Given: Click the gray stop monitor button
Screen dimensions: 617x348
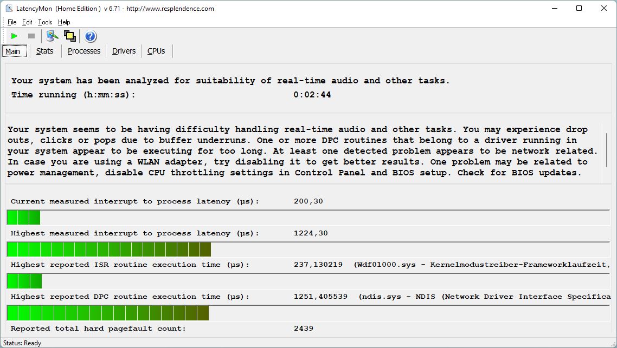Looking at the screenshot, I should coord(31,36).
